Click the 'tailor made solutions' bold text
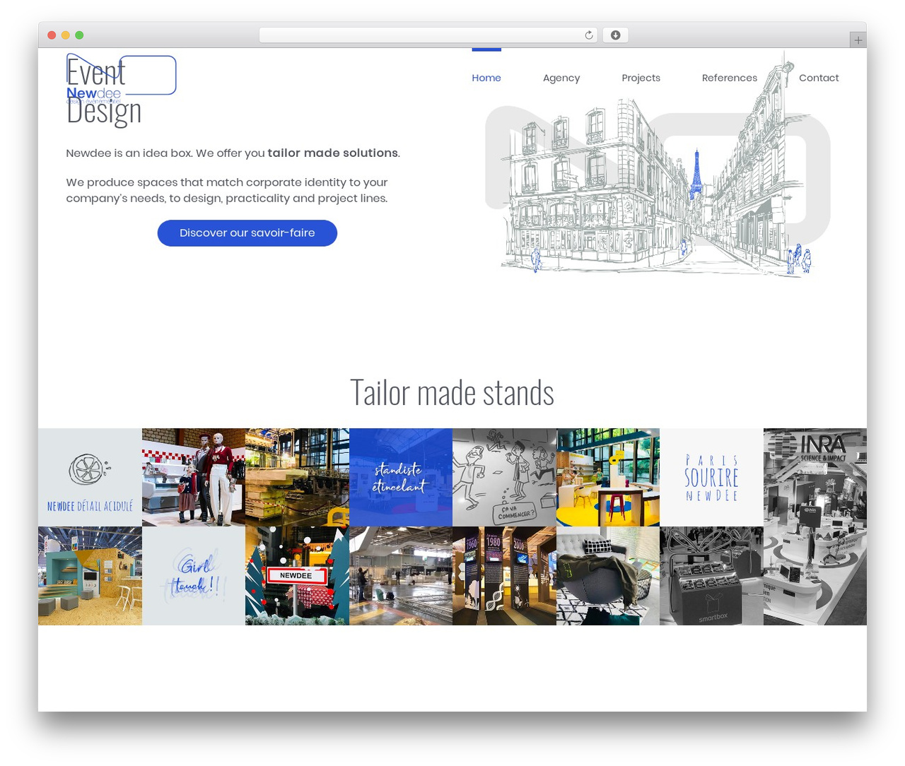This screenshot has height=766, width=905. 332,153
